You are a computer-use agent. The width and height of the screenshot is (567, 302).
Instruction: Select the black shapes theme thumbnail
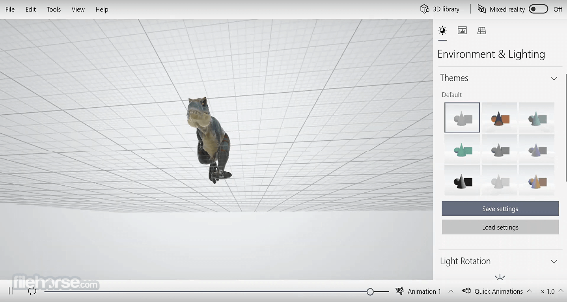tap(462, 181)
